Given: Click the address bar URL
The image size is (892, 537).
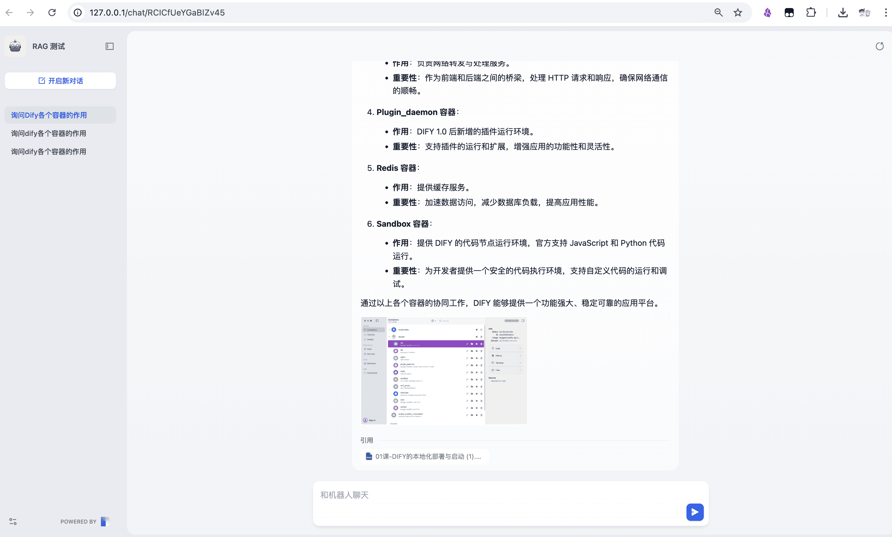Looking at the screenshot, I should [x=157, y=13].
